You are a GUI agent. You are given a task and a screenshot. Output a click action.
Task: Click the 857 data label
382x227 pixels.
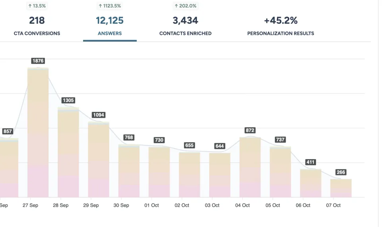coord(8,131)
